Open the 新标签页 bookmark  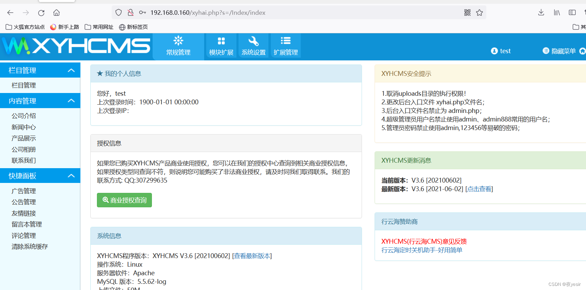[x=133, y=27]
